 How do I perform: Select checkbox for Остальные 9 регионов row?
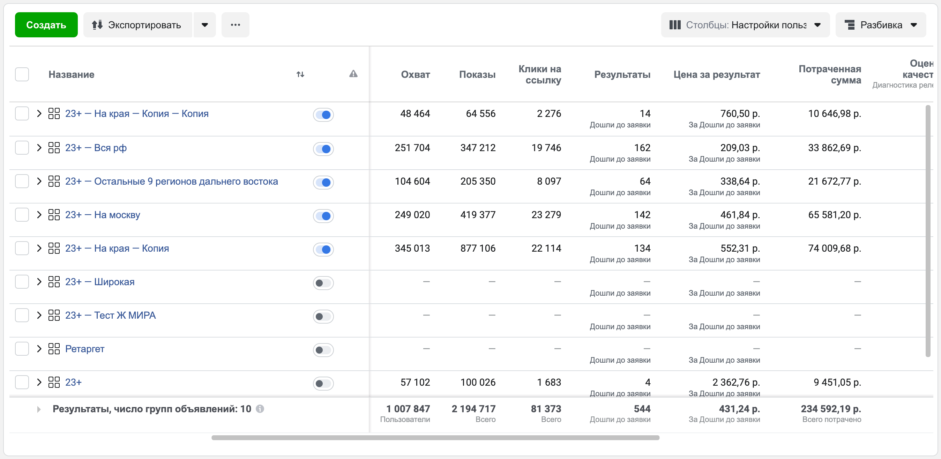(22, 181)
